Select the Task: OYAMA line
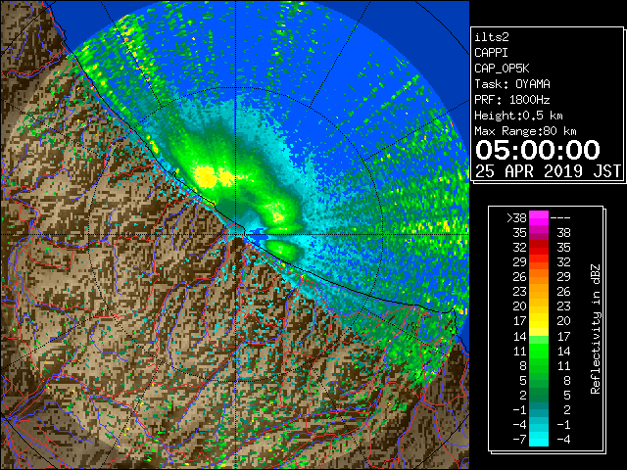The height and width of the screenshot is (470, 627). coord(512,84)
